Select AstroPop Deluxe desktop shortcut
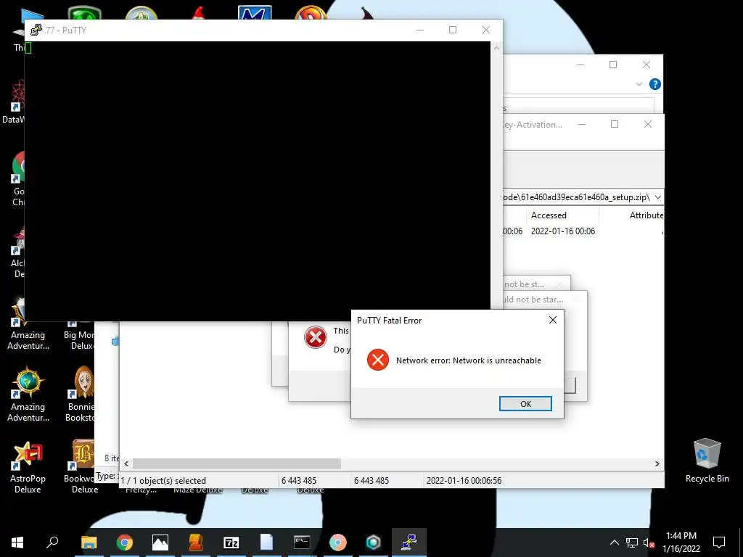743x557 pixels. click(x=28, y=467)
